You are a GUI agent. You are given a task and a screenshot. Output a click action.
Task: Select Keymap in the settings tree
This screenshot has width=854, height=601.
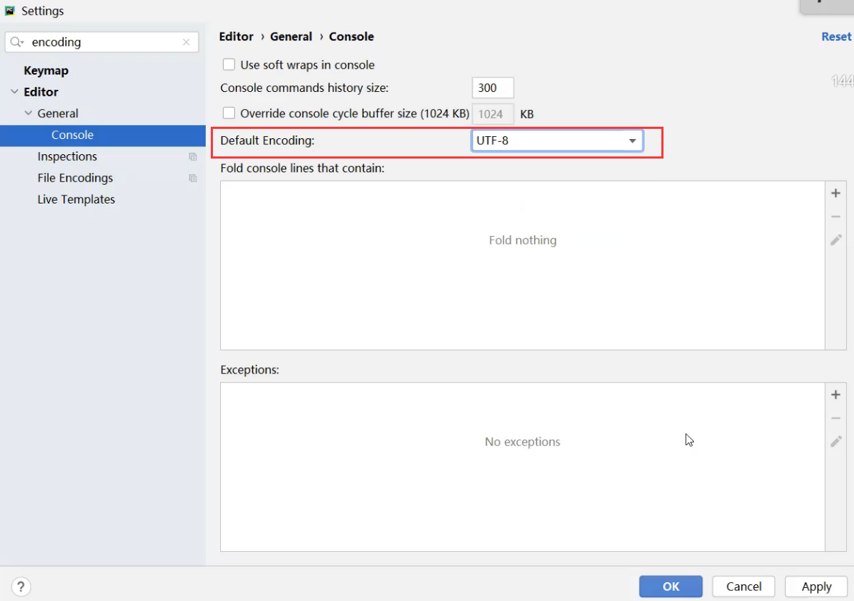coord(46,71)
